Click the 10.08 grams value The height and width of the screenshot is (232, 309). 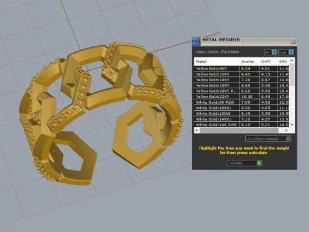coord(247,97)
